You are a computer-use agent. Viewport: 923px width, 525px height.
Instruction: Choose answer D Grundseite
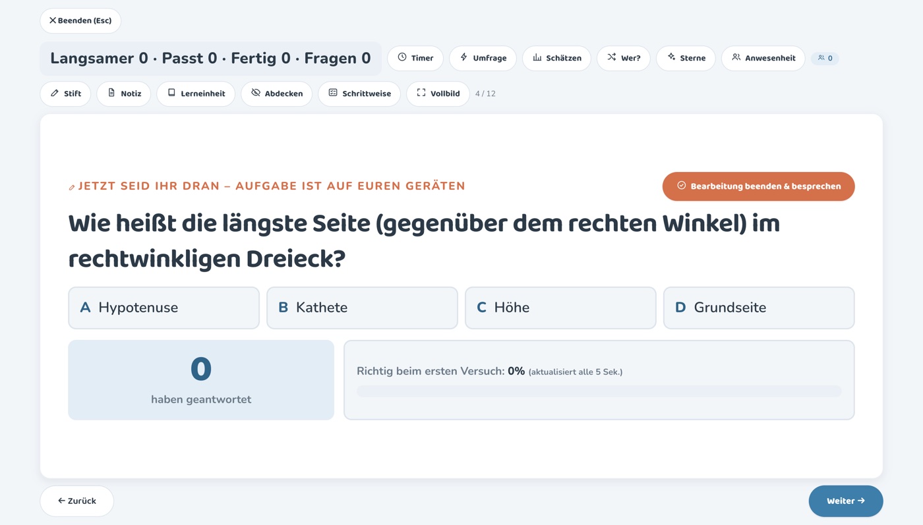click(x=759, y=308)
